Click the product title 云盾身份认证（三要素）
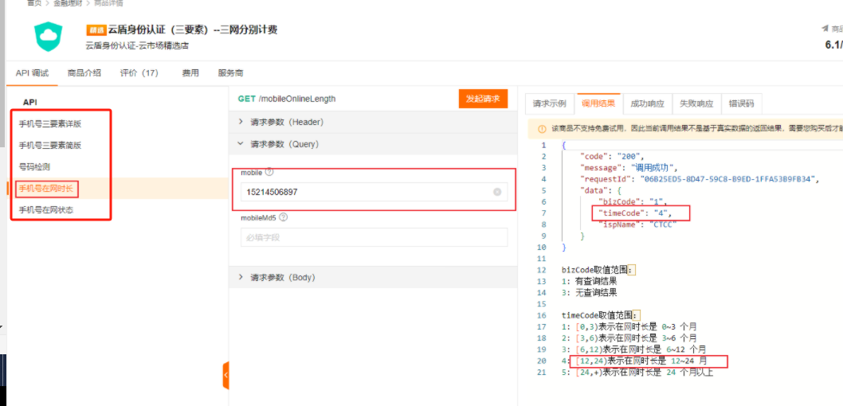Viewport: 843px width, 406px height. point(194,30)
